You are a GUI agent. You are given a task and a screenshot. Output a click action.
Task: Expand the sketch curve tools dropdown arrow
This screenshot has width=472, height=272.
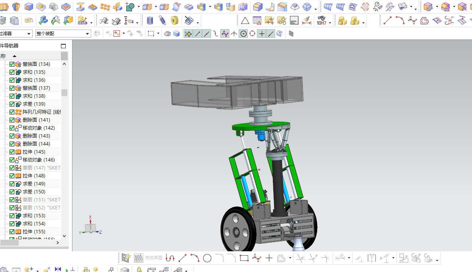click(x=290, y=258)
